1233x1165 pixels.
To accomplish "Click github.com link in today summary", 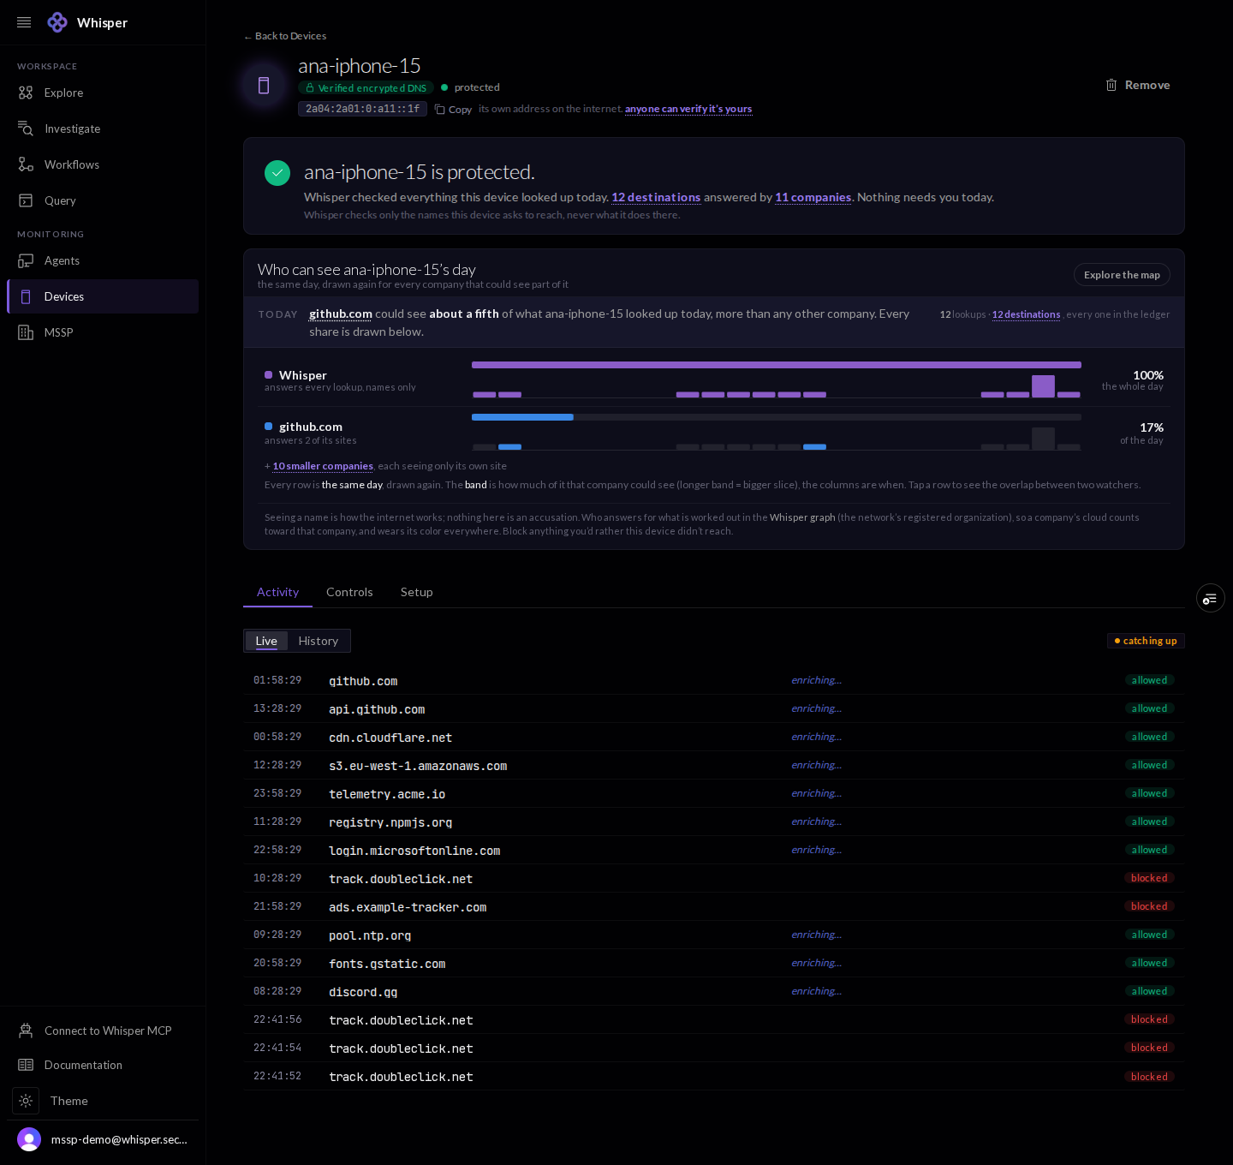I will point(341,314).
